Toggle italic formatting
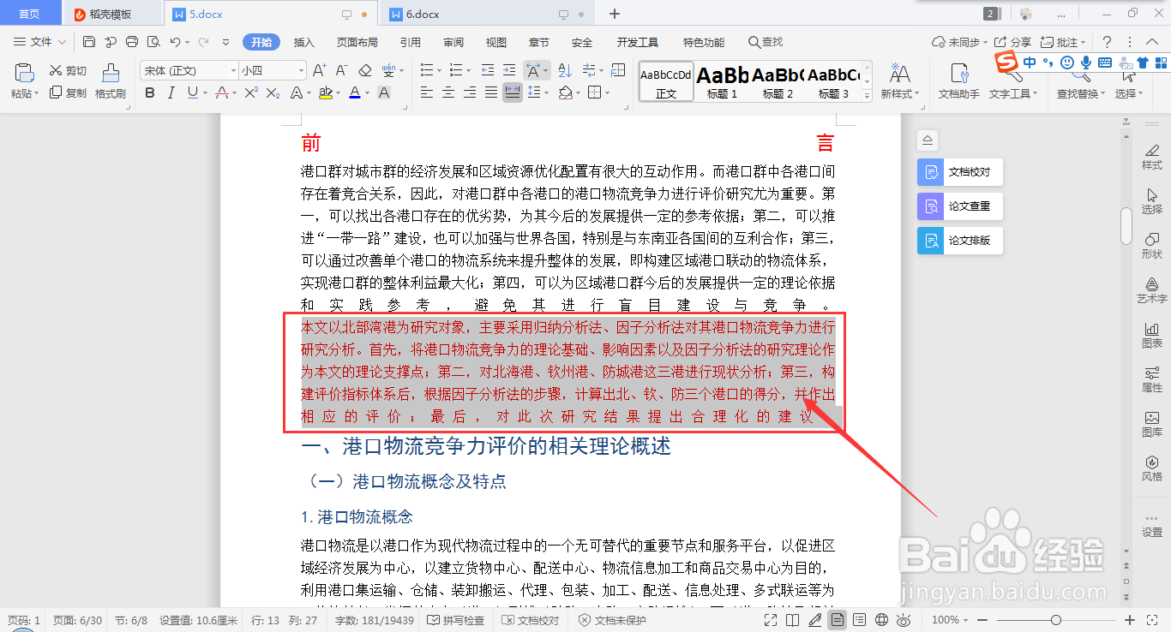Viewport: 1171px width, 632px height. pyautogui.click(x=171, y=92)
